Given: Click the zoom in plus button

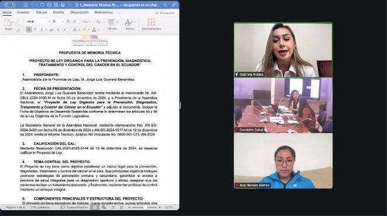Looking at the screenshot, I should (160, 207).
